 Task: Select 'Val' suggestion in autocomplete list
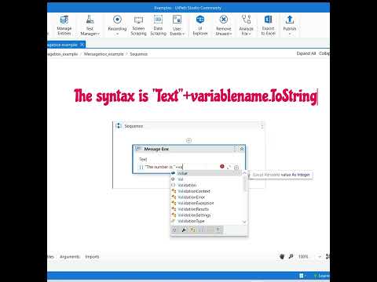click(206, 179)
